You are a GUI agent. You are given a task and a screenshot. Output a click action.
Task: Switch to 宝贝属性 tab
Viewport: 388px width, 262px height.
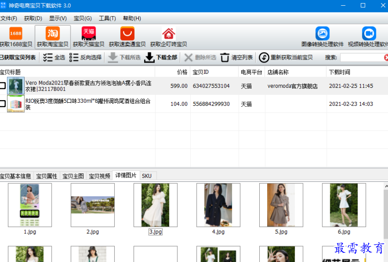click(47, 176)
